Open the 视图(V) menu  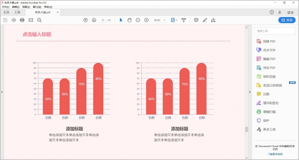tap(26, 7)
